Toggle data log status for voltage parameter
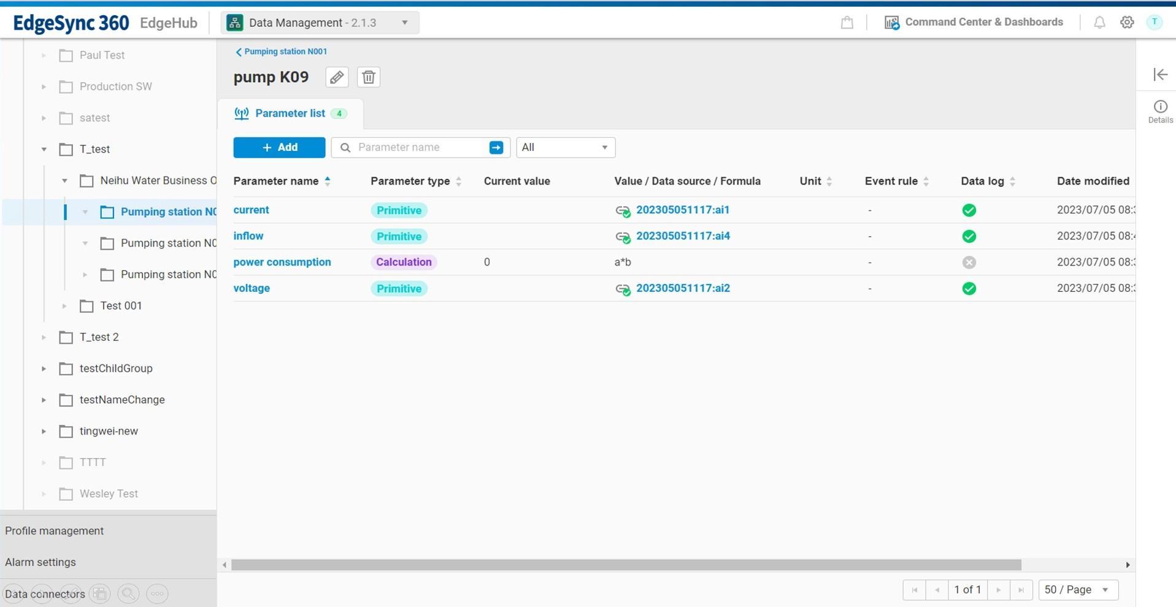 click(x=969, y=289)
